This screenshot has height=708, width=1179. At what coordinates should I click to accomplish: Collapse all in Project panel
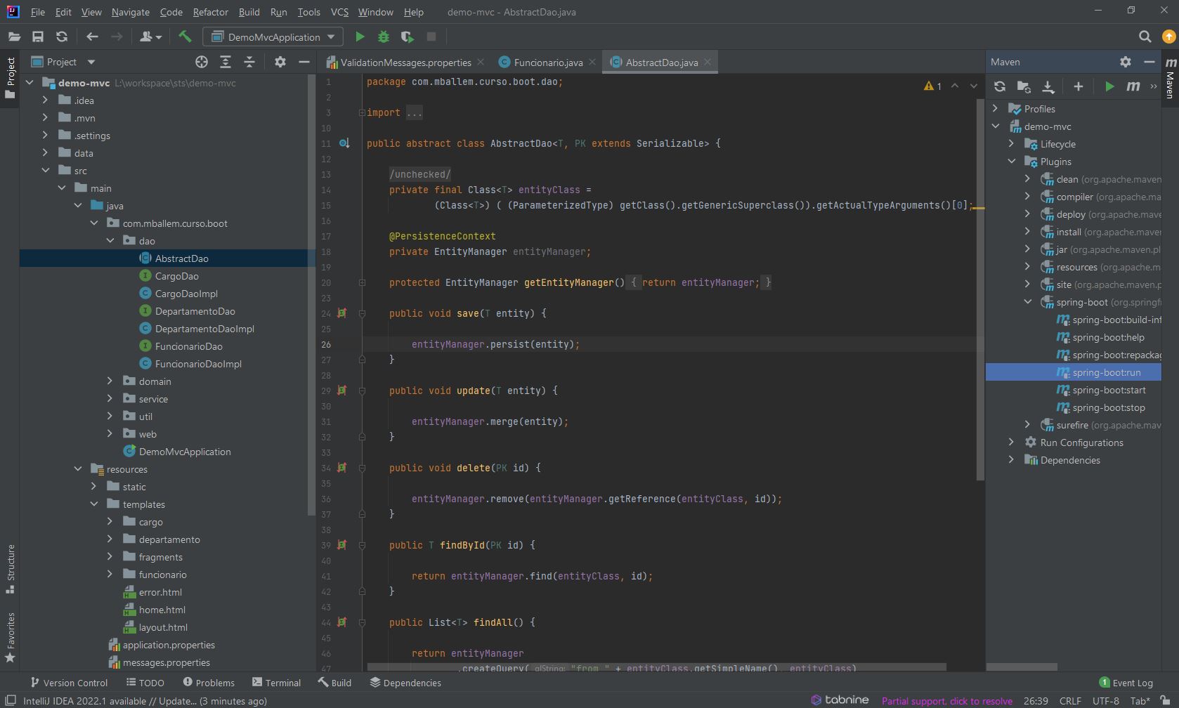click(x=249, y=62)
